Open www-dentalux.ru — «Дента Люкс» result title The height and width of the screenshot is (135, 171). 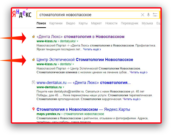[84, 83]
